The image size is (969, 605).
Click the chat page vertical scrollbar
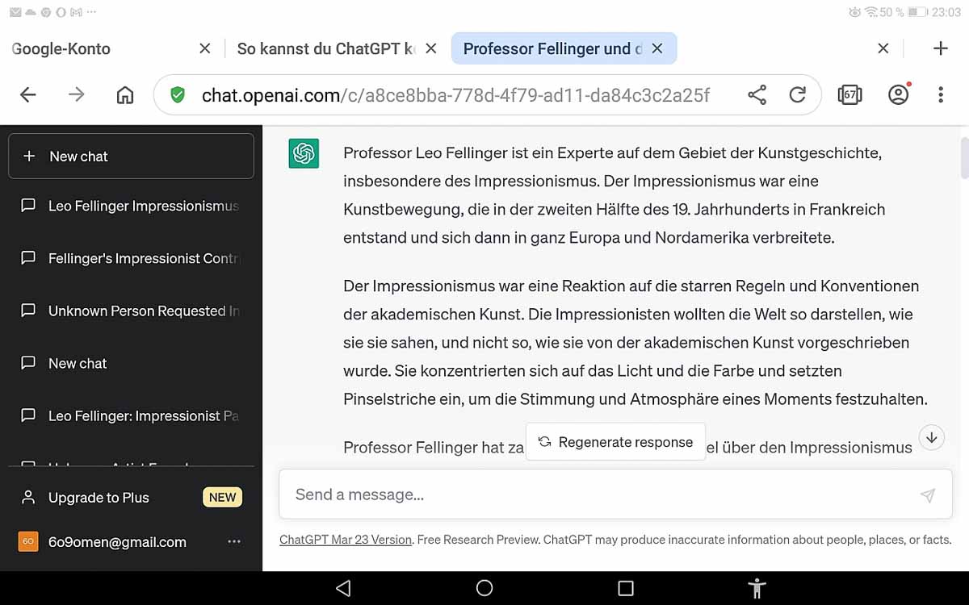[963, 157]
